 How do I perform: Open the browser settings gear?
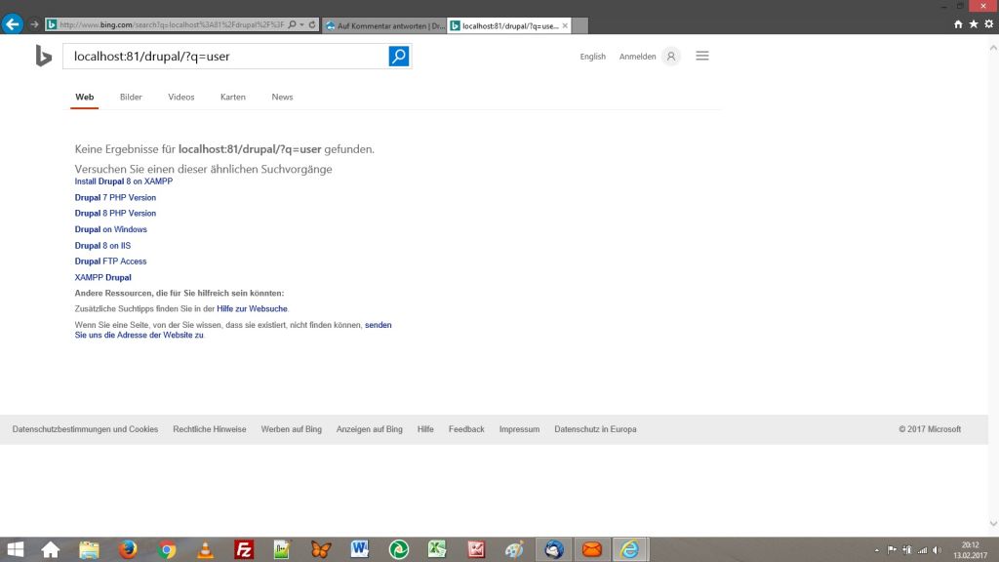tap(989, 24)
